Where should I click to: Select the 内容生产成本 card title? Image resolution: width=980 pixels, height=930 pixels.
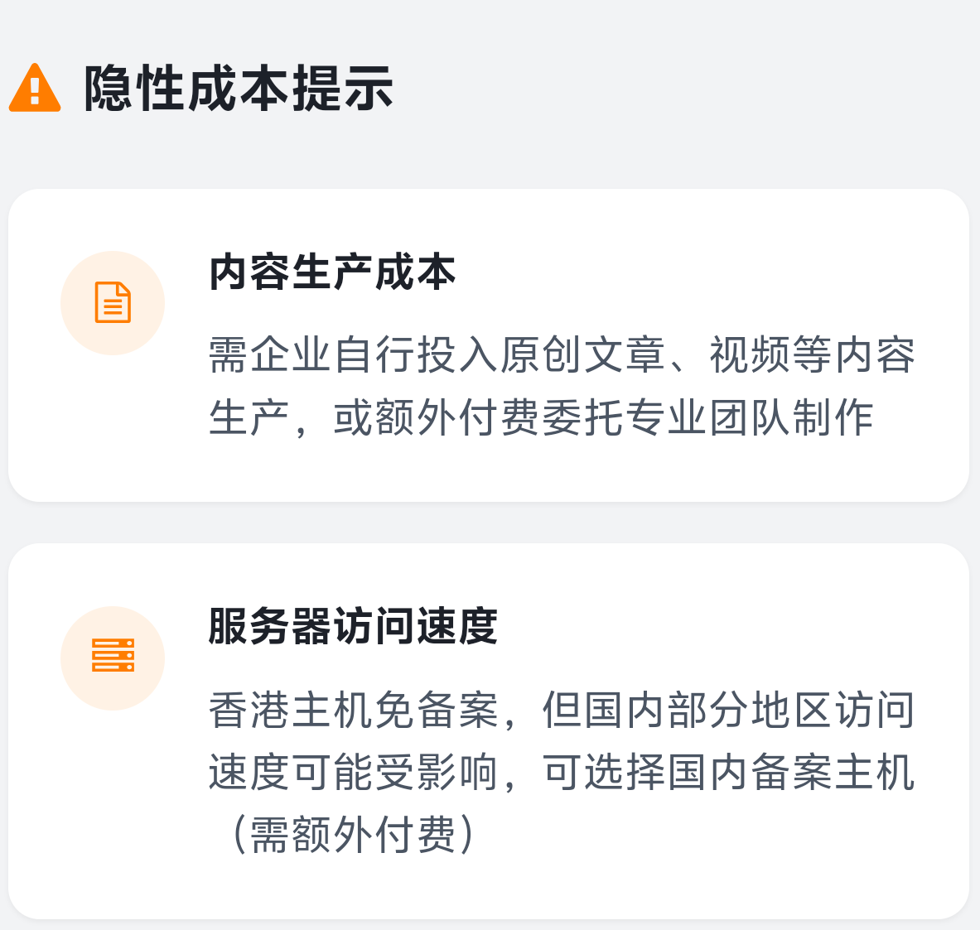(332, 272)
